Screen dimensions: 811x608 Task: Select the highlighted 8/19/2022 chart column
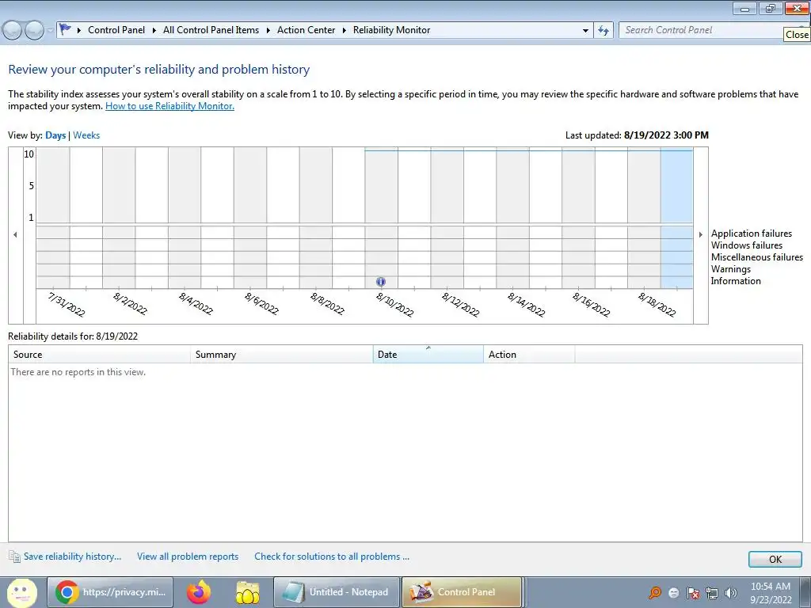pos(676,217)
